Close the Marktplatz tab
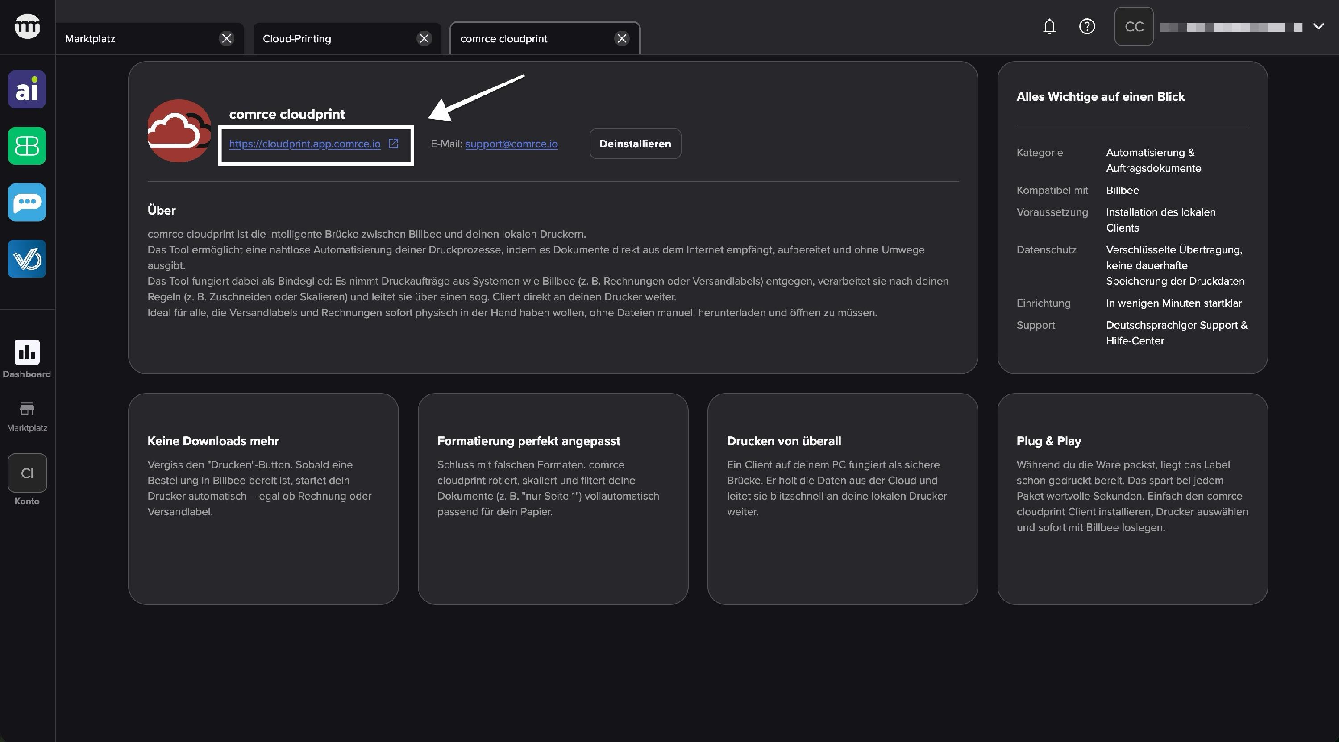This screenshot has height=742, width=1339. coord(227,38)
